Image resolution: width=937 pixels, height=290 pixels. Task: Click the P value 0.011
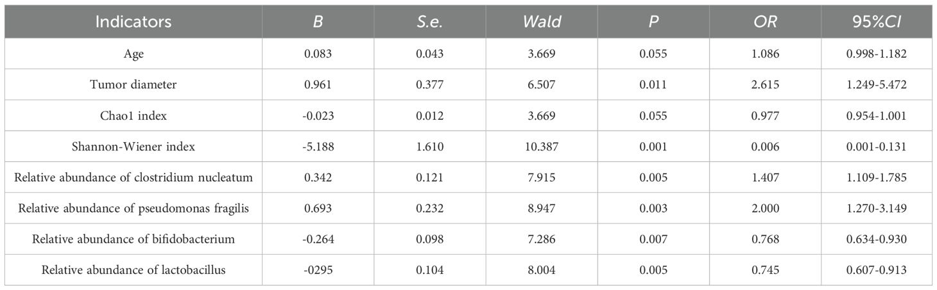pos(653,85)
